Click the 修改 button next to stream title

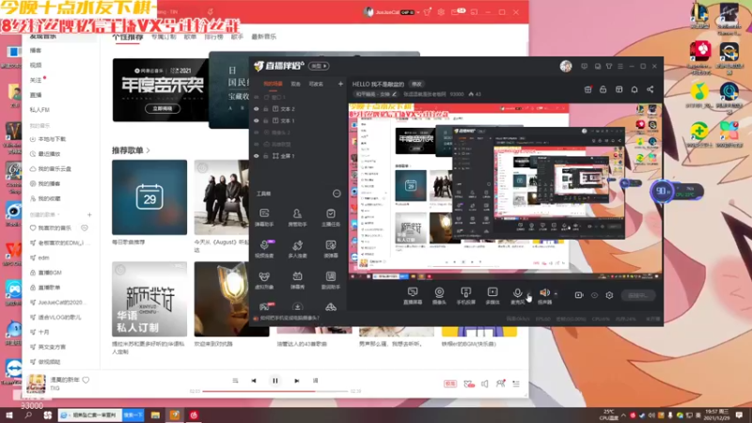coord(416,84)
